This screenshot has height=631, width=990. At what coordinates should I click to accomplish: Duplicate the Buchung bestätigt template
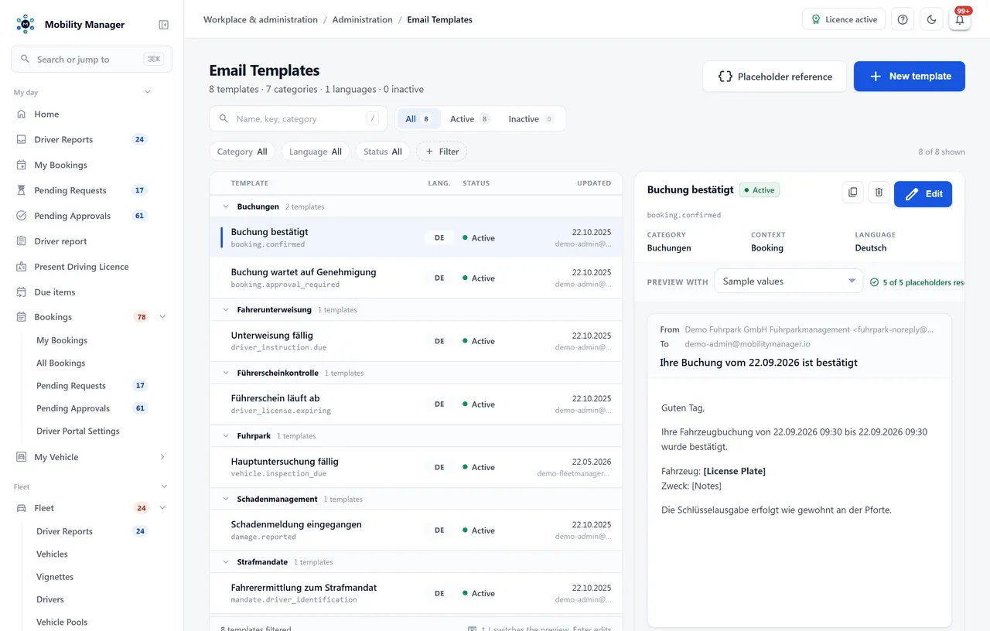pyautogui.click(x=852, y=193)
